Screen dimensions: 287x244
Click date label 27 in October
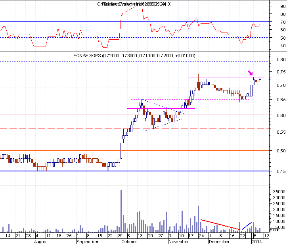(161, 236)
